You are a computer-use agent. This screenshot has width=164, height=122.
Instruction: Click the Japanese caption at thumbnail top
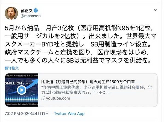tap(22, 75)
